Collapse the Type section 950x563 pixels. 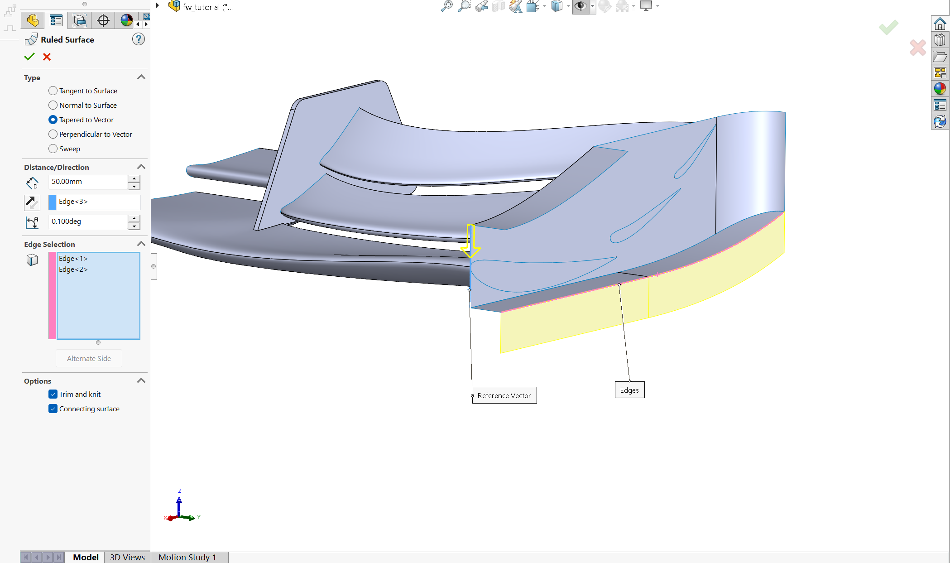141,77
